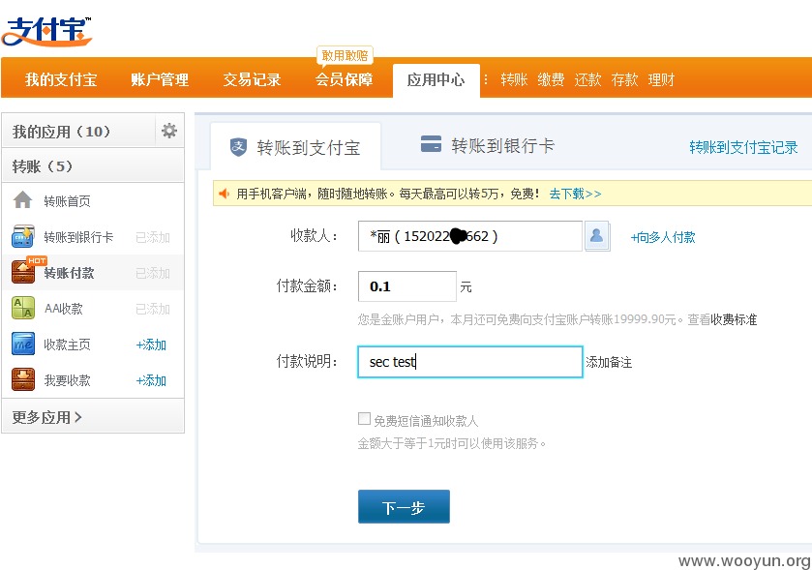Open 收费标准 link
The width and height of the screenshot is (812, 570).
pos(734,319)
